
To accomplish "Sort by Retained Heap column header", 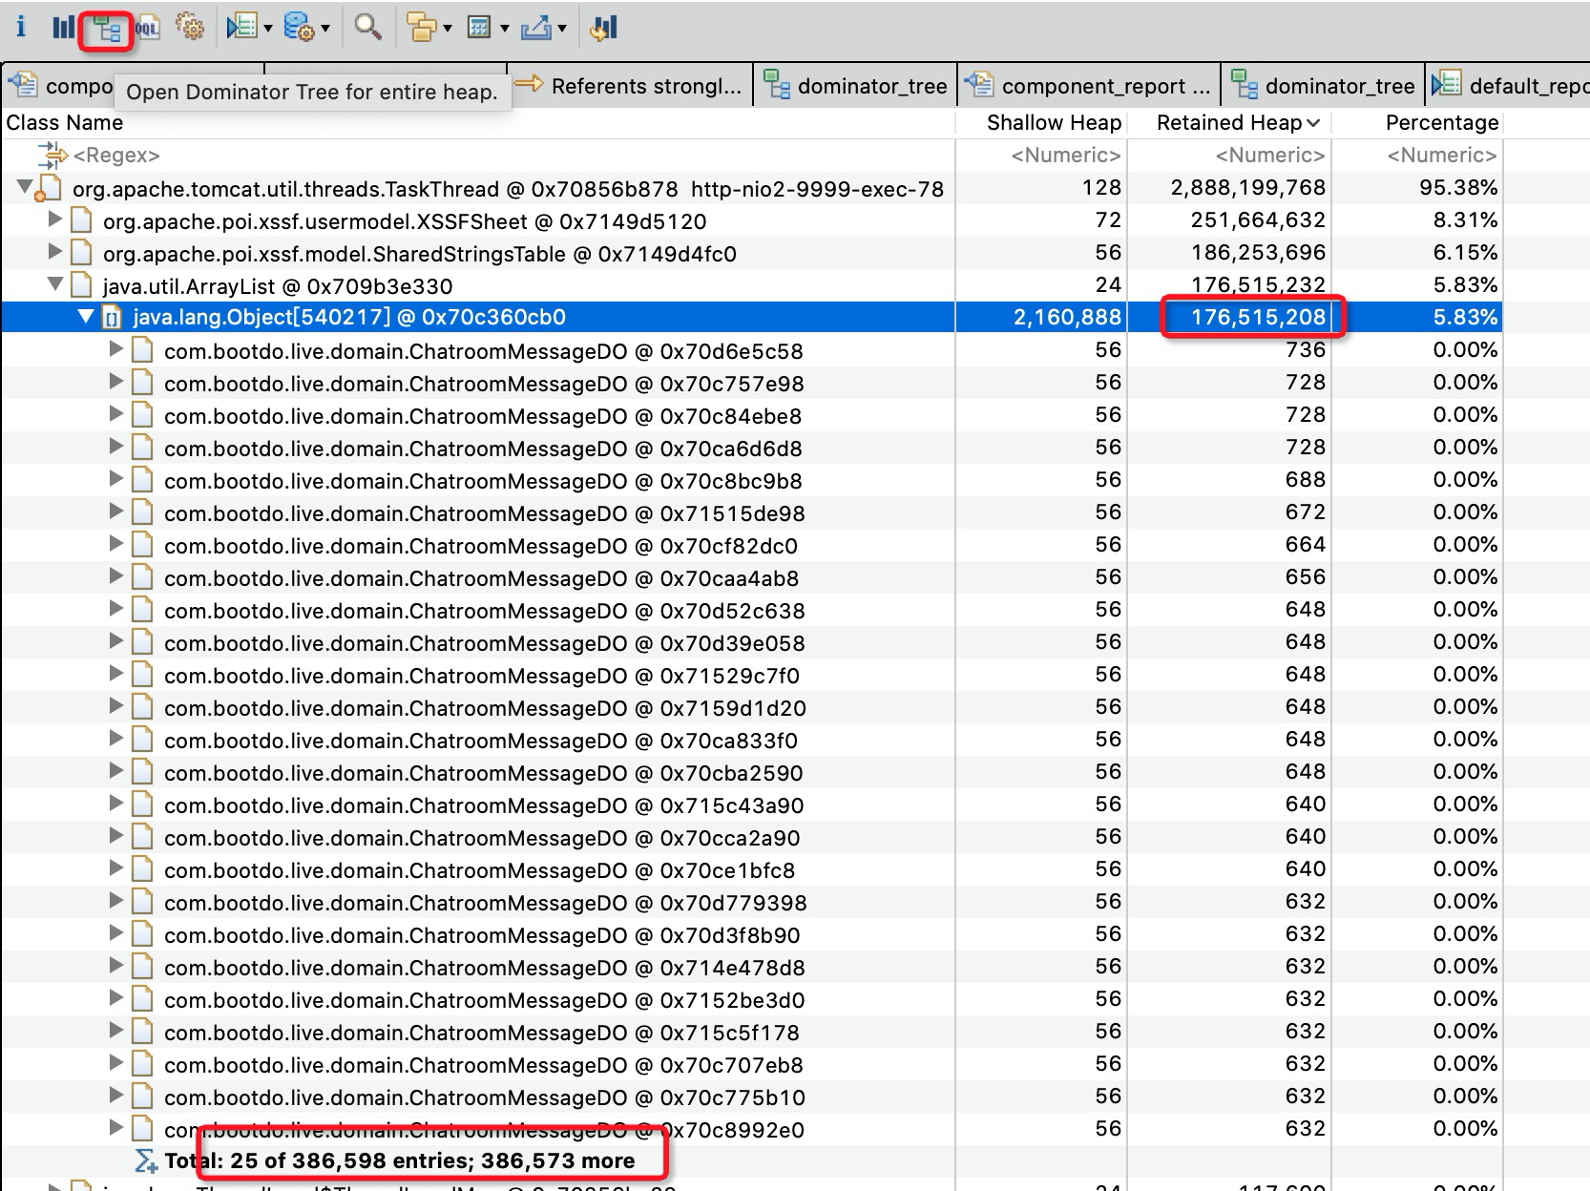I will coord(1229,122).
